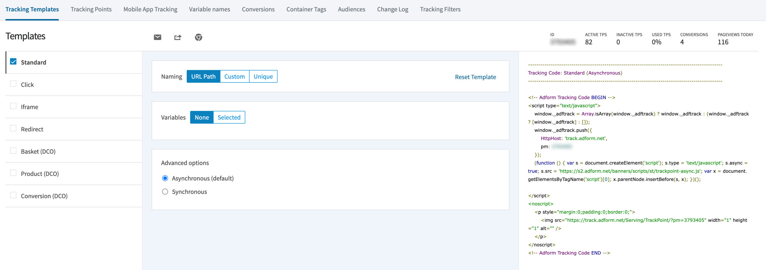Switch Naming to Unique
Screen dimensions: 766x270
[263, 76]
